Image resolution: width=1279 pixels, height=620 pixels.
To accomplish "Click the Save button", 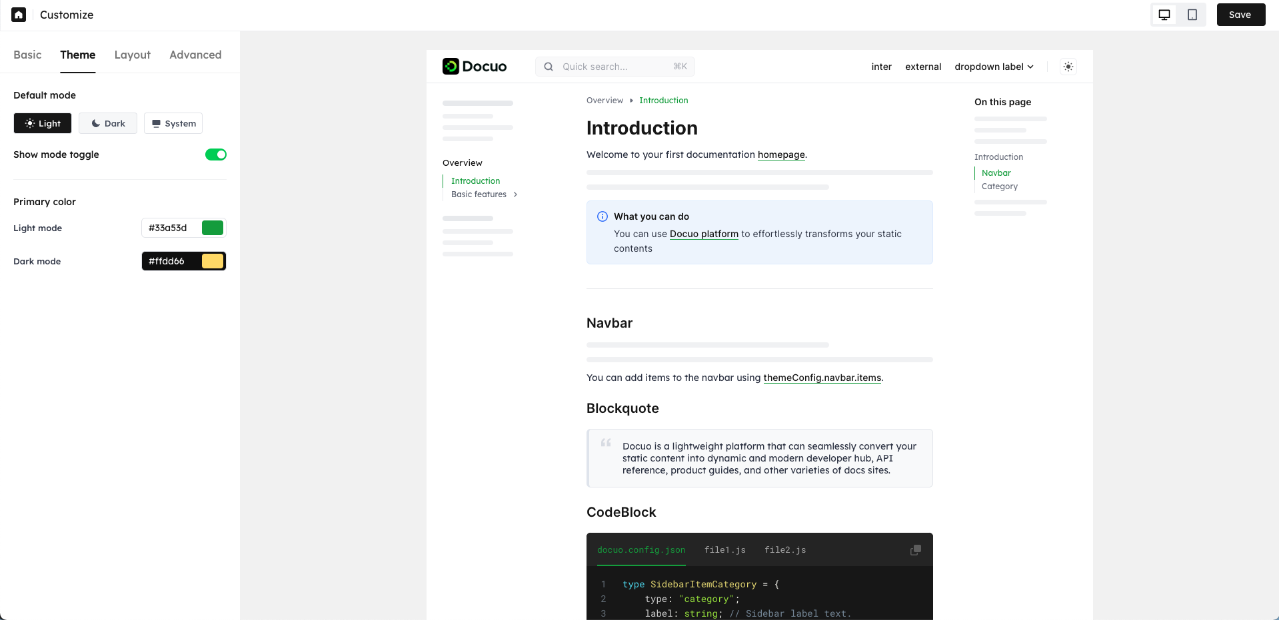I will (1241, 15).
